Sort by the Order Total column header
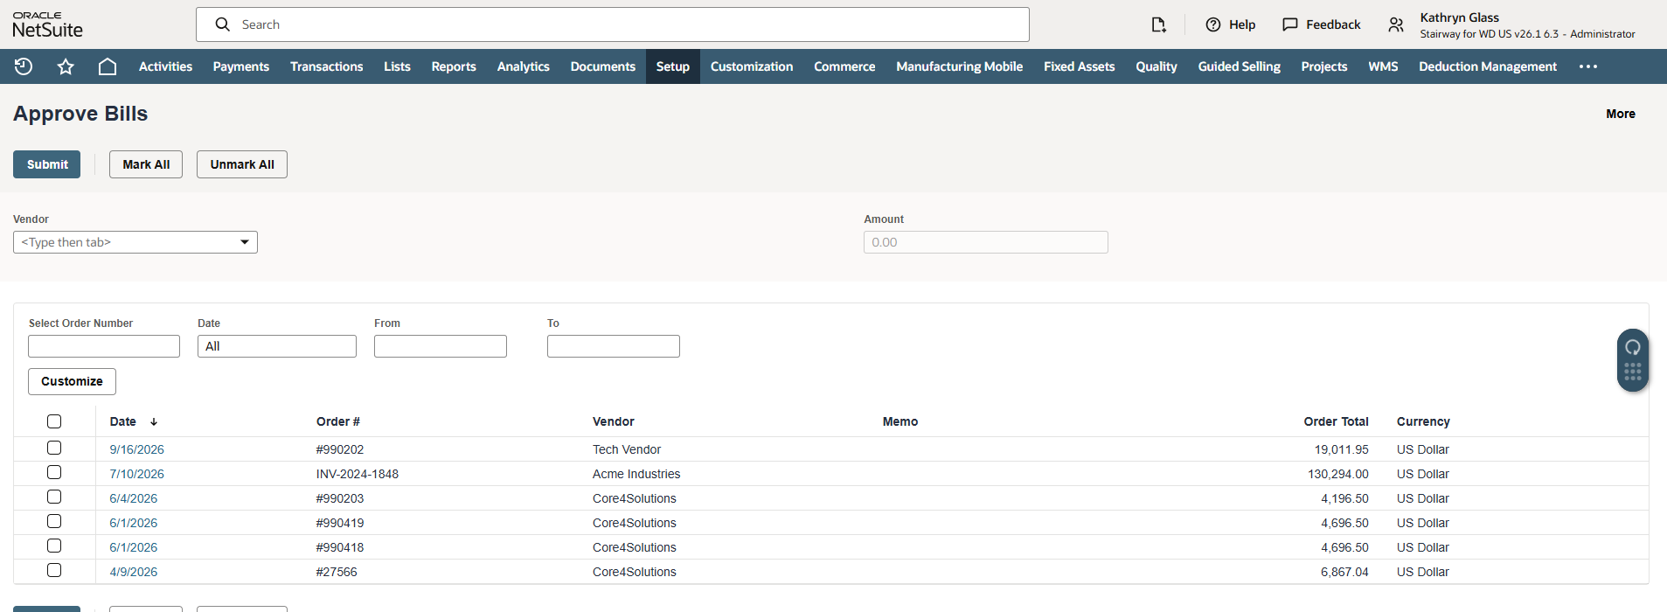The height and width of the screenshot is (612, 1667). pyautogui.click(x=1336, y=421)
